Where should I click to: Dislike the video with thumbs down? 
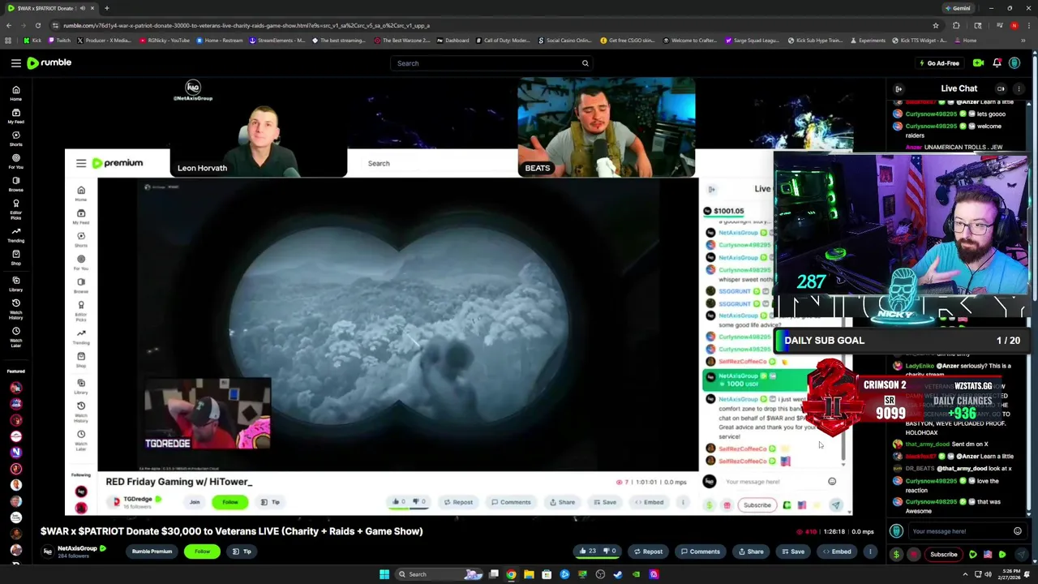[x=609, y=552]
